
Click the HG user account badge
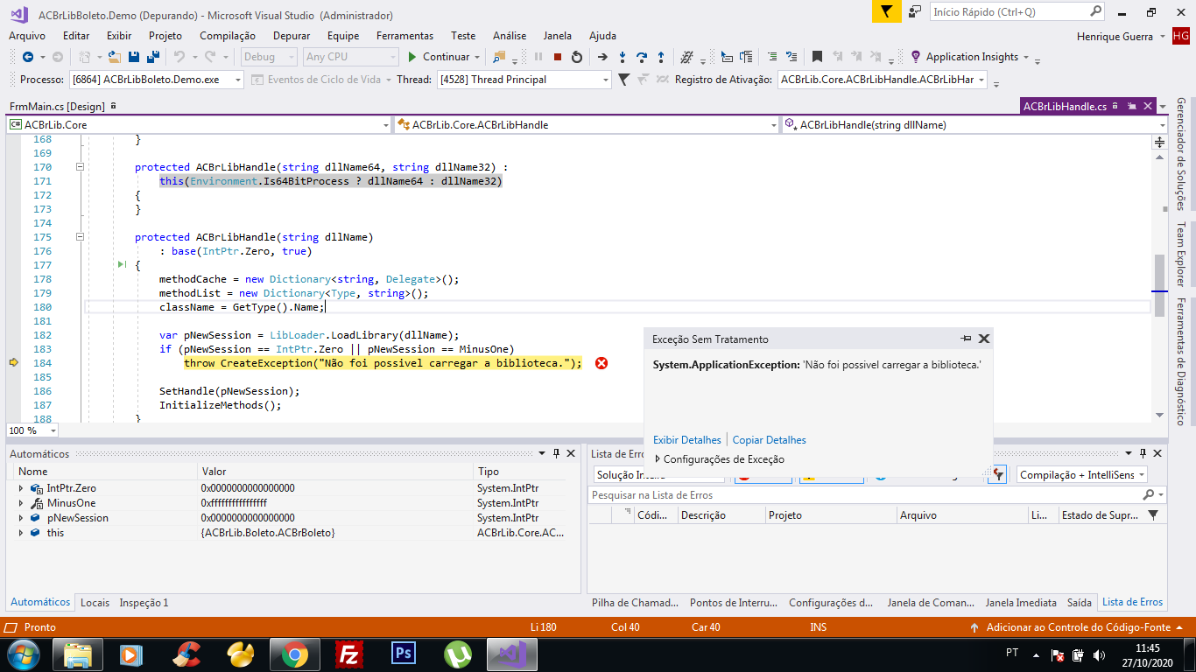1180,36
